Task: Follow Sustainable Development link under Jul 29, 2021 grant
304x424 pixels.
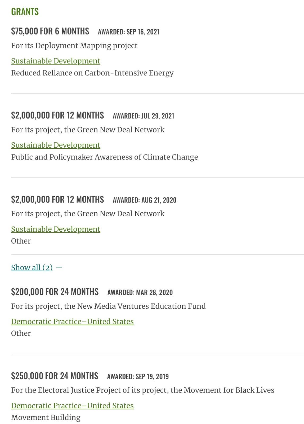Action: pyautogui.click(x=56, y=145)
